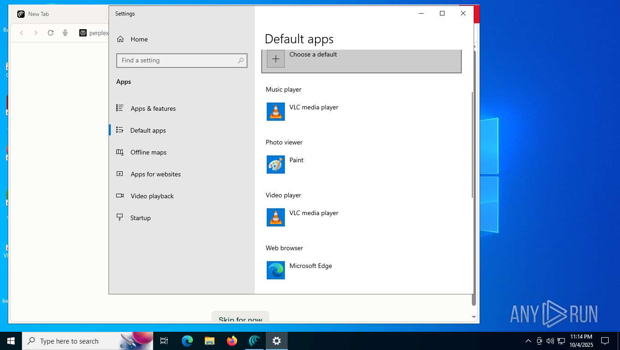Viewport: 620px width, 350px height.
Task: Click the microphone icon in browser toolbar
Action: 65,33
